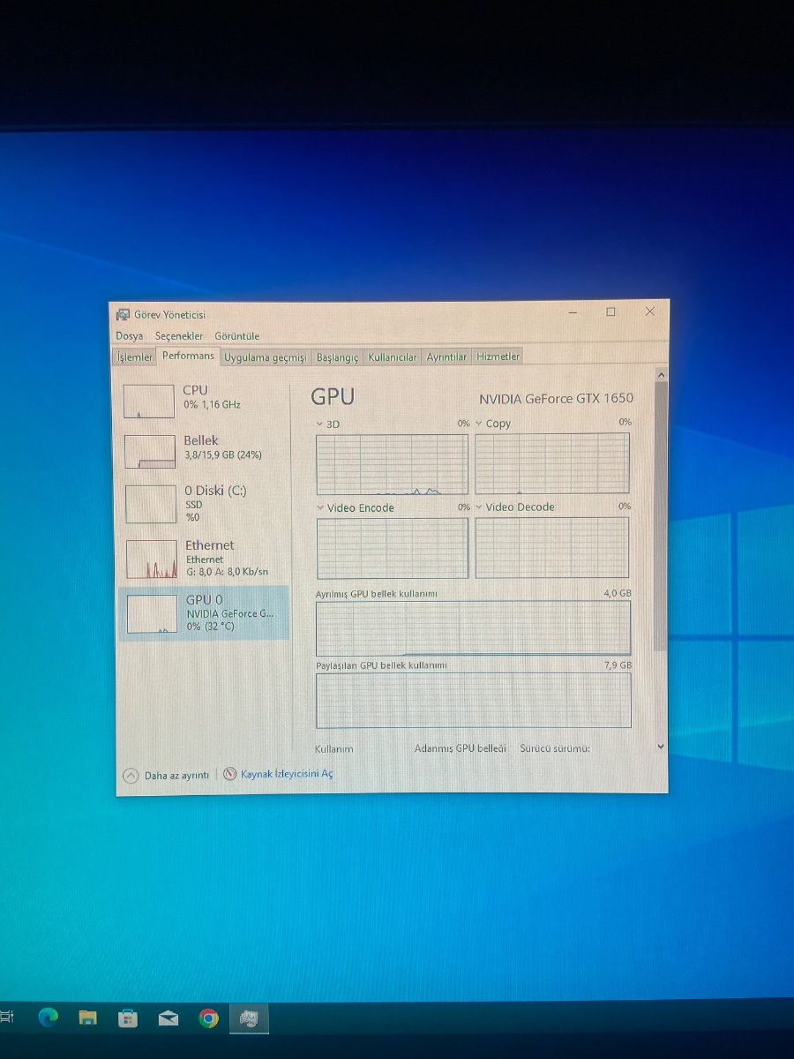The image size is (794, 1059).
Task: Launch Microsoft Store from the taskbar
Action: tap(128, 1018)
